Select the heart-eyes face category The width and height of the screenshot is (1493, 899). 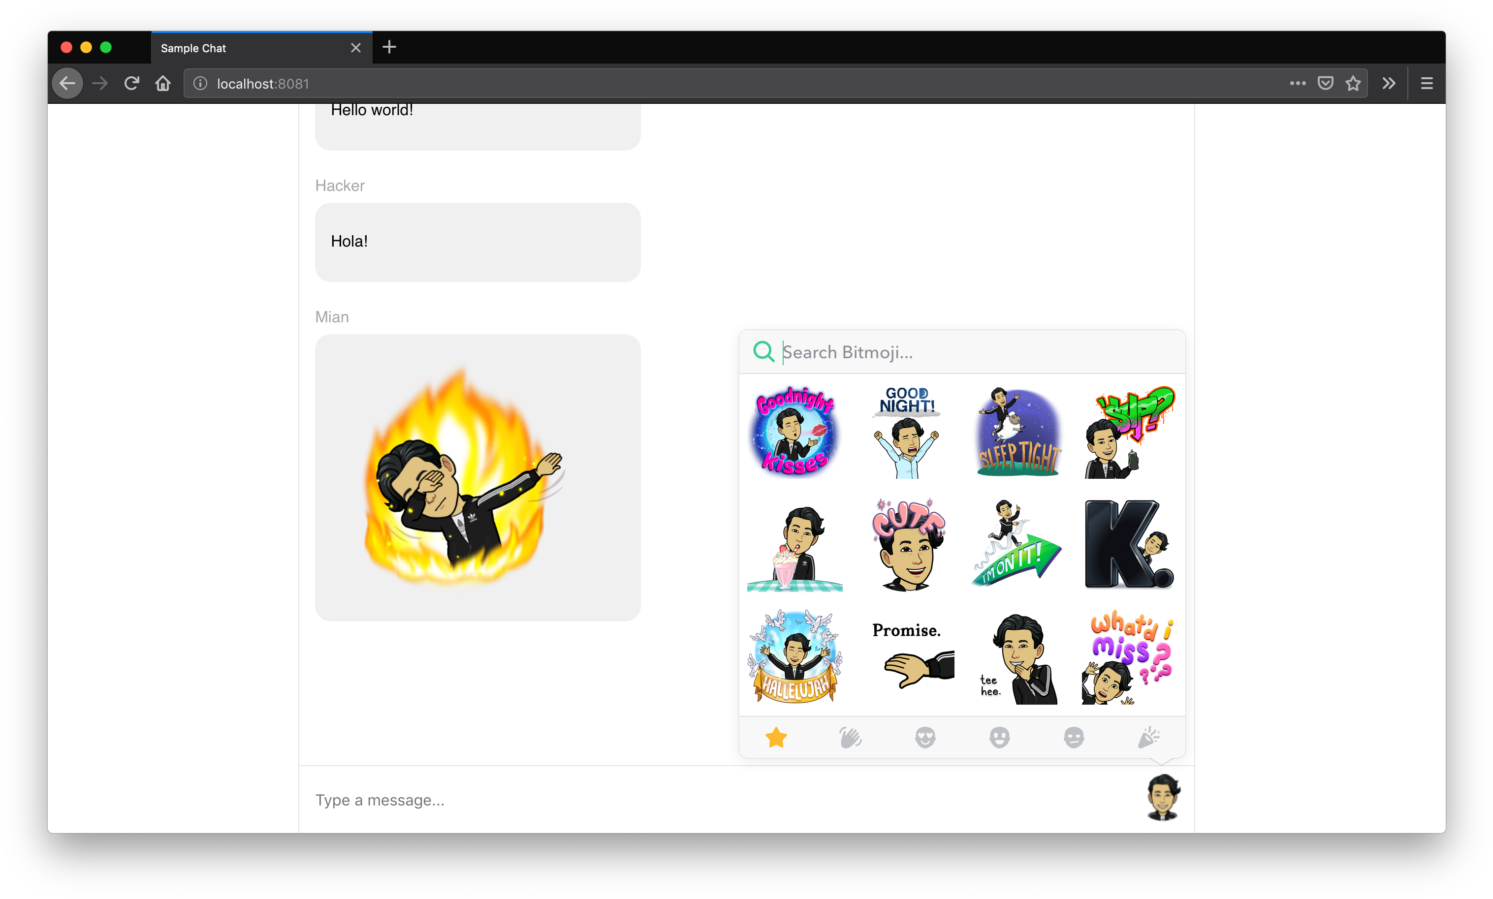925,737
